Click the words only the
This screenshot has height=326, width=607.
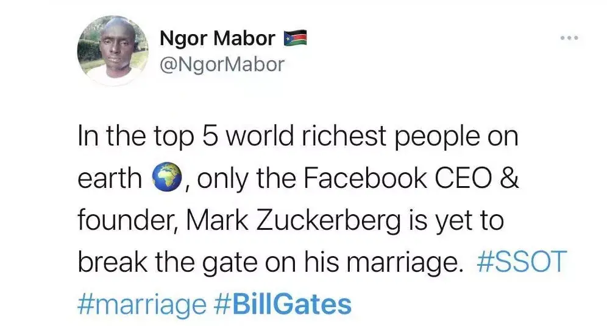point(247,179)
